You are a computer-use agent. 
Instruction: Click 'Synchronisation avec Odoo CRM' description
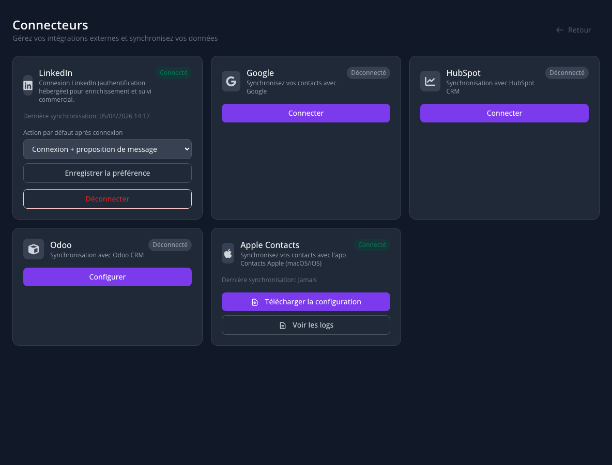click(97, 255)
